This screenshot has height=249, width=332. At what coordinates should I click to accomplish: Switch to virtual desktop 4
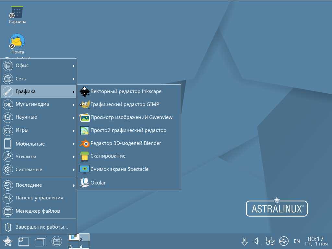(84, 245)
